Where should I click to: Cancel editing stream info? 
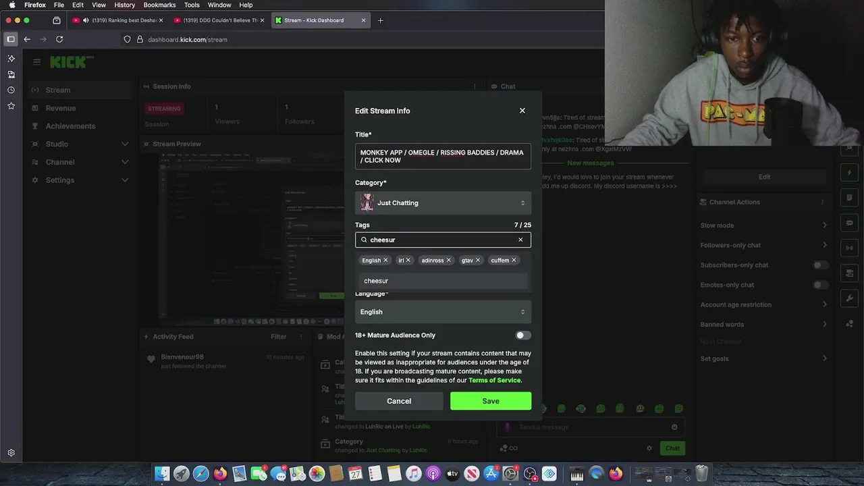click(x=399, y=401)
